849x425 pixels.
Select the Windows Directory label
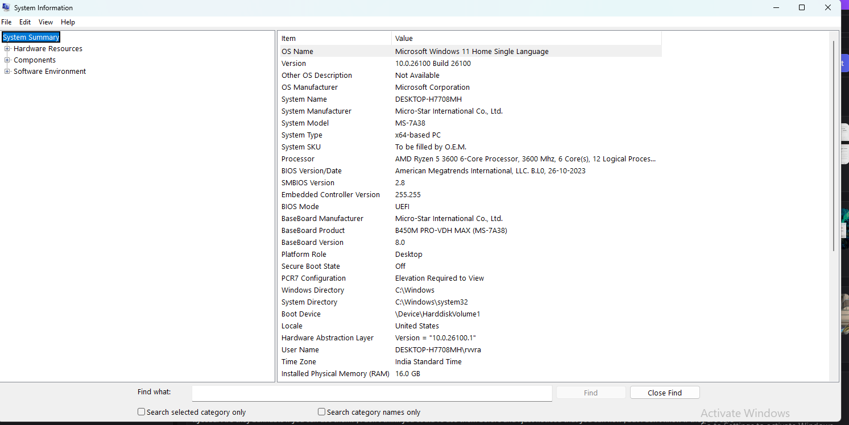[313, 290]
